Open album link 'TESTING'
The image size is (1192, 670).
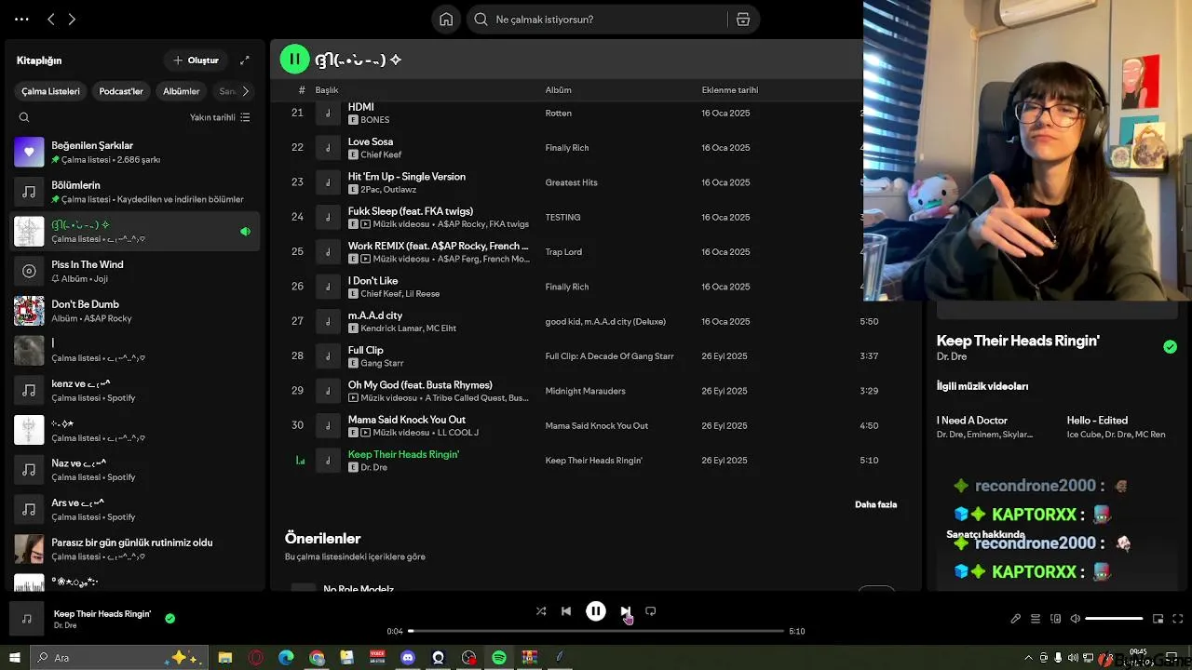click(562, 217)
